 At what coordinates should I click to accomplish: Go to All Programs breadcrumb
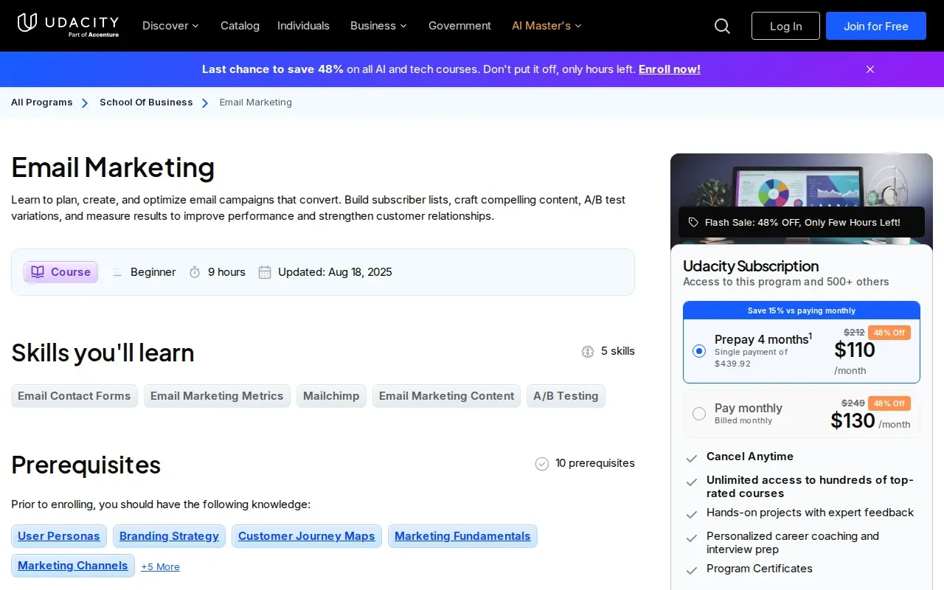42,103
